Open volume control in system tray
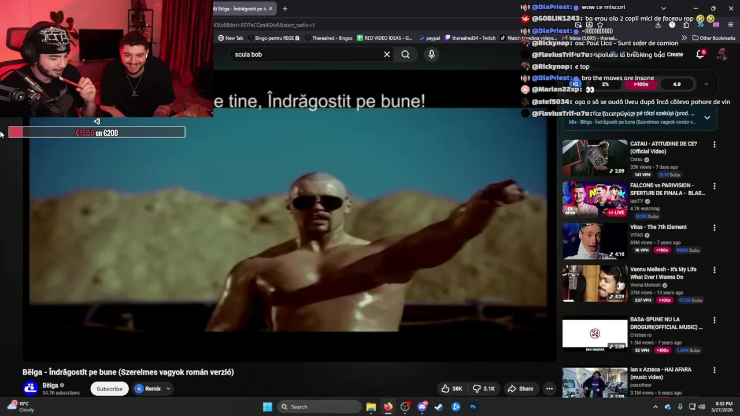This screenshot has width=740, height=416. click(x=702, y=407)
